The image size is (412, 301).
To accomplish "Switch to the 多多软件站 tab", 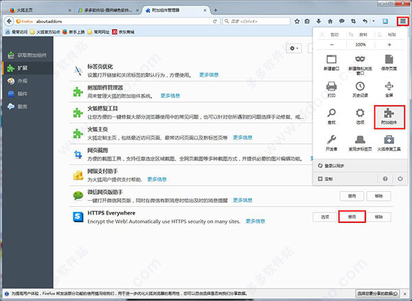I will pos(108,10).
